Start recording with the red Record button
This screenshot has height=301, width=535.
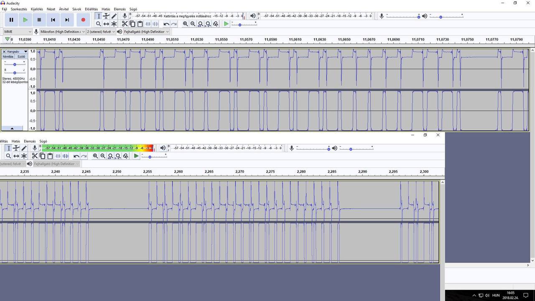83,20
